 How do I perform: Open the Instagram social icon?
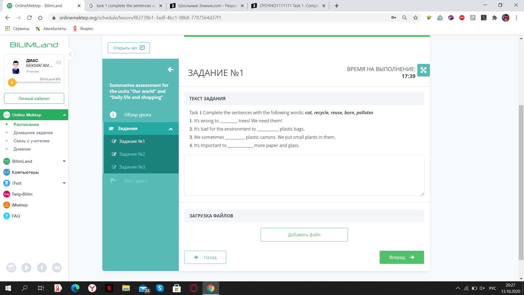(11, 268)
